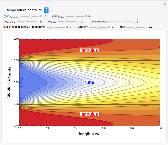Open the temperature contours dropdown
Image resolution: width=168 pixels, height=145 pixels.
pos(27,10)
